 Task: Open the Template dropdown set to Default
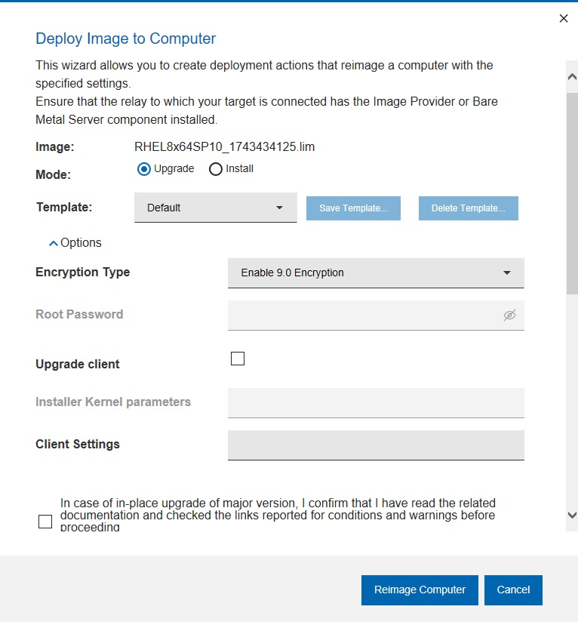click(x=215, y=208)
